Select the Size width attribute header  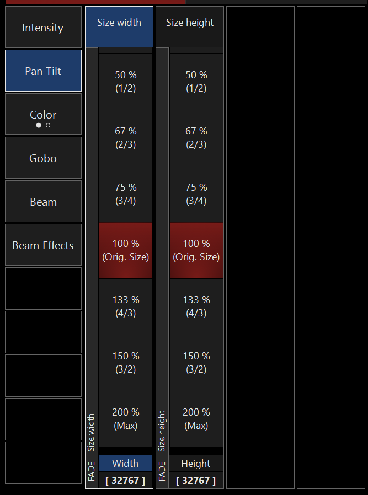coord(119,27)
